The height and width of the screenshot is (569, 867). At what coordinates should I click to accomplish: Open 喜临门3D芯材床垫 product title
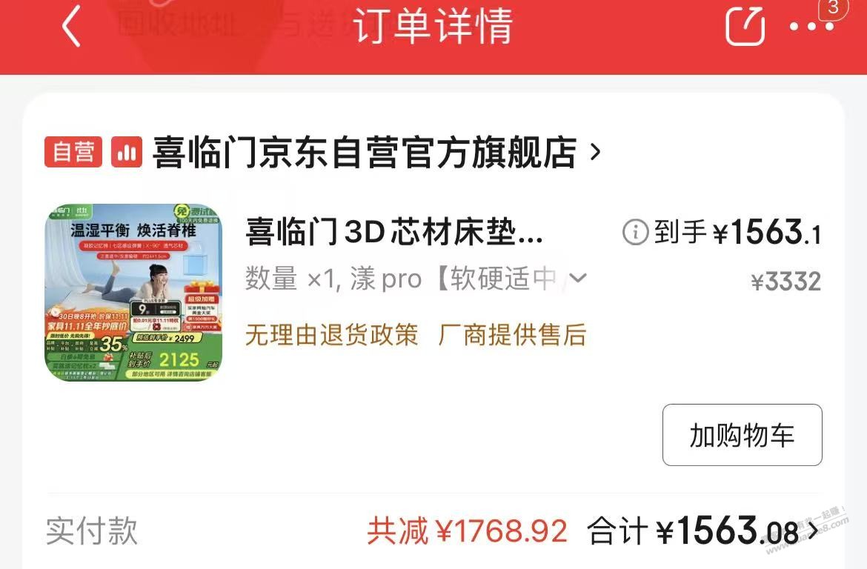click(x=394, y=232)
